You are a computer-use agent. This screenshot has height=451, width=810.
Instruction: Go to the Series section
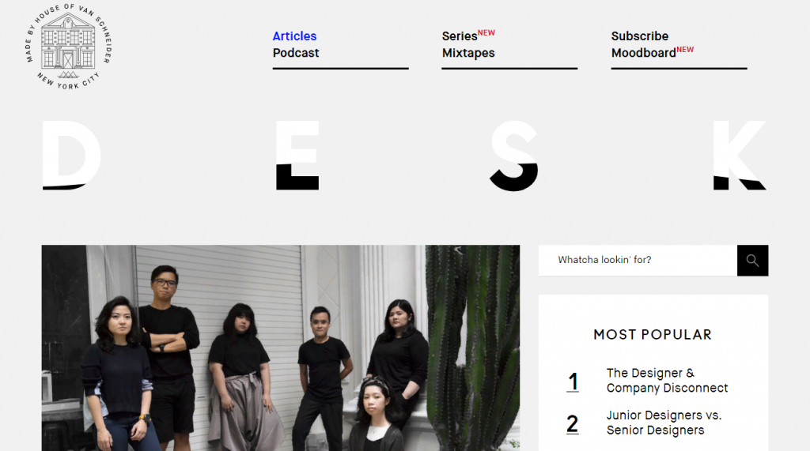point(460,36)
